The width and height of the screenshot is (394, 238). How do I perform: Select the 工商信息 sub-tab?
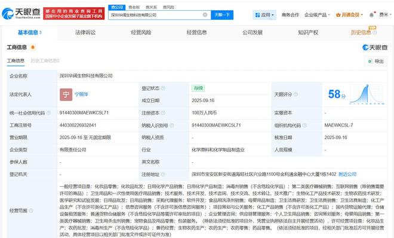16,61
